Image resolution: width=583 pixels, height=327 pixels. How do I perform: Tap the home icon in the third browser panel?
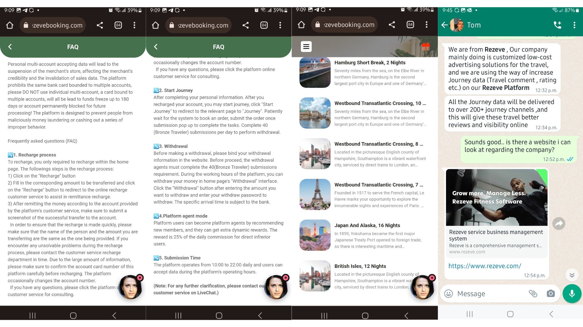point(301,25)
